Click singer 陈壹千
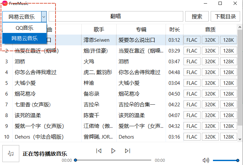Image resolution: width=243 pixels, height=165 pixels. coord(91,115)
